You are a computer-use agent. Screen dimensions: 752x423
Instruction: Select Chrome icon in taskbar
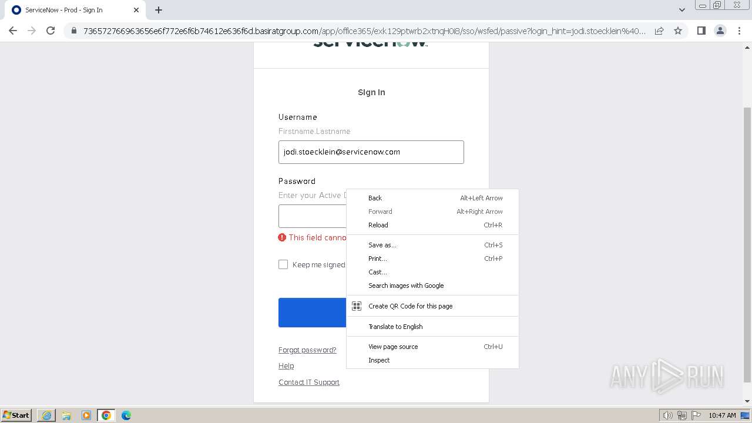pos(106,415)
